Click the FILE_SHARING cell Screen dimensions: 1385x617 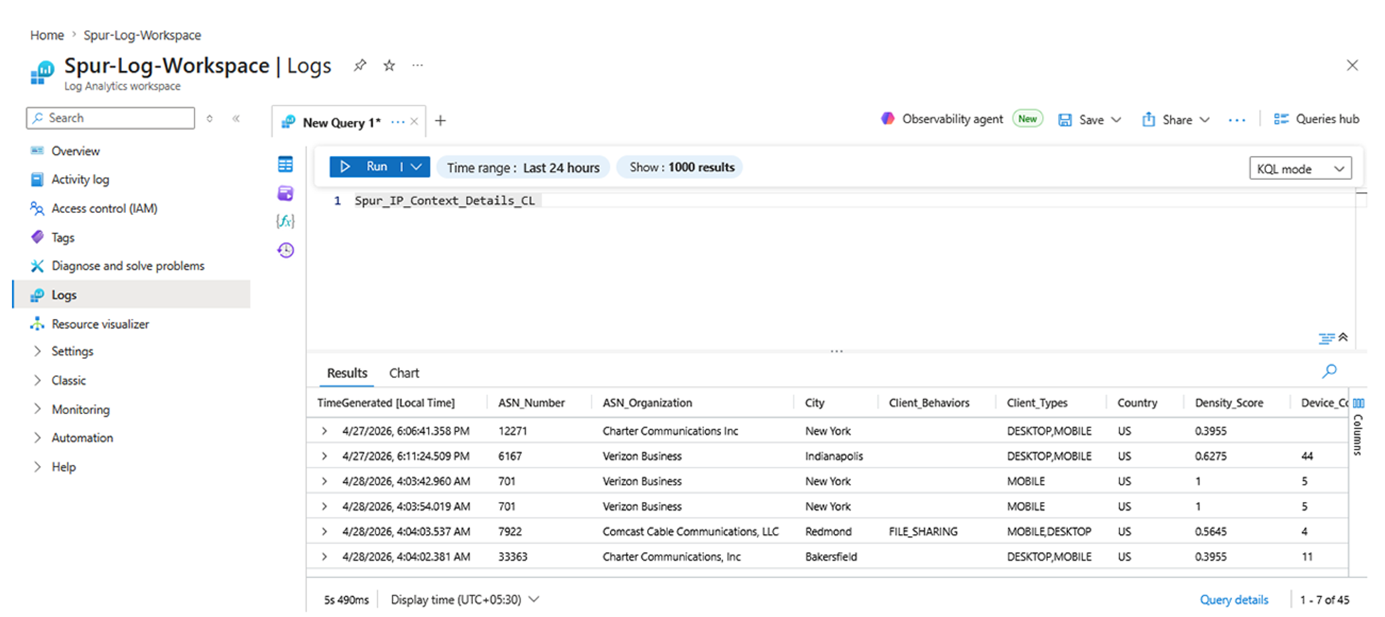[x=923, y=531]
